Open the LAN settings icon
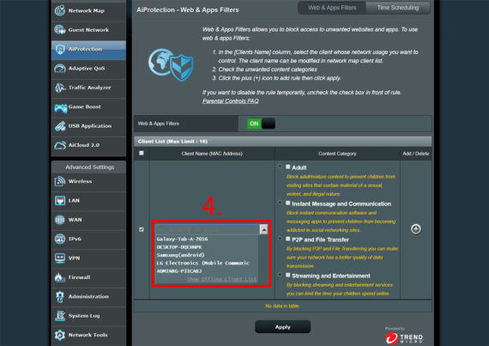489x346 pixels. pos(60,200)
